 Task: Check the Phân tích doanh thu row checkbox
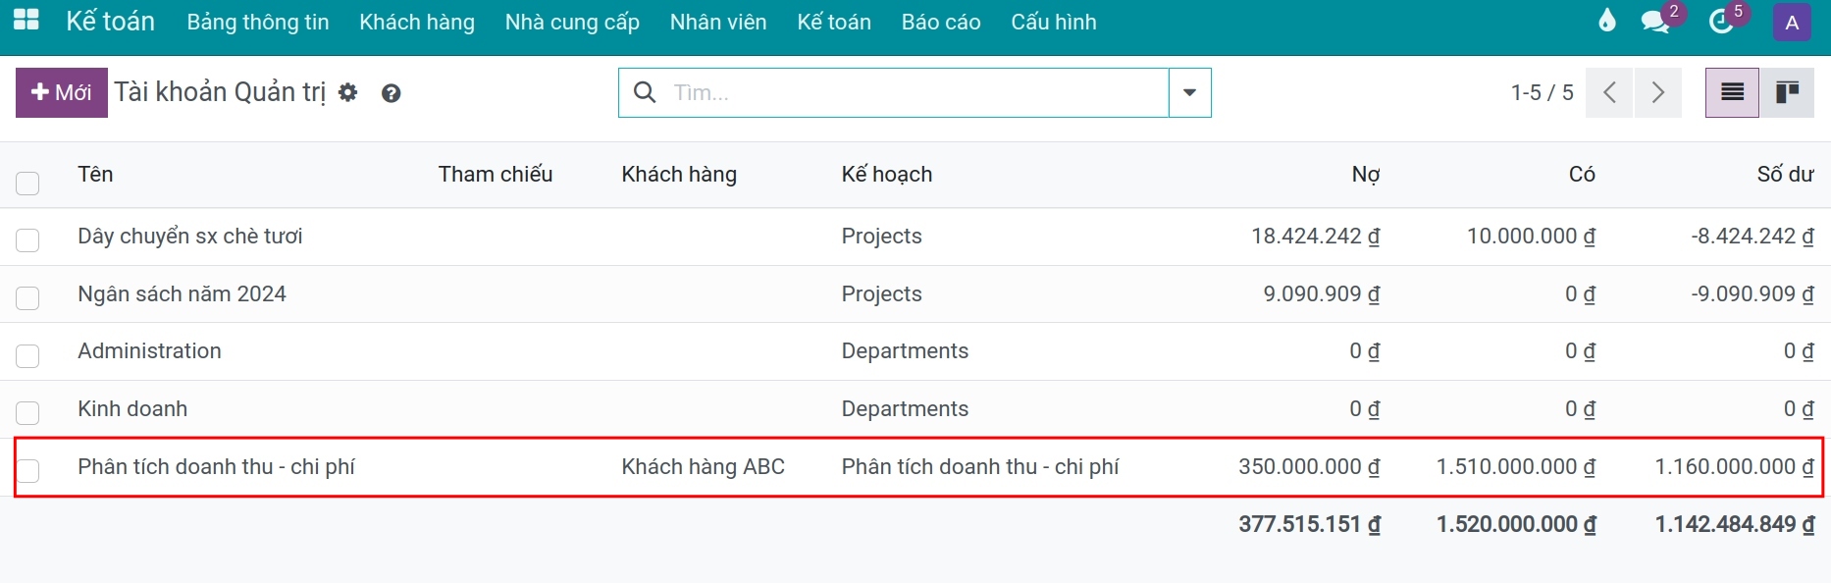tap(27, 470)
